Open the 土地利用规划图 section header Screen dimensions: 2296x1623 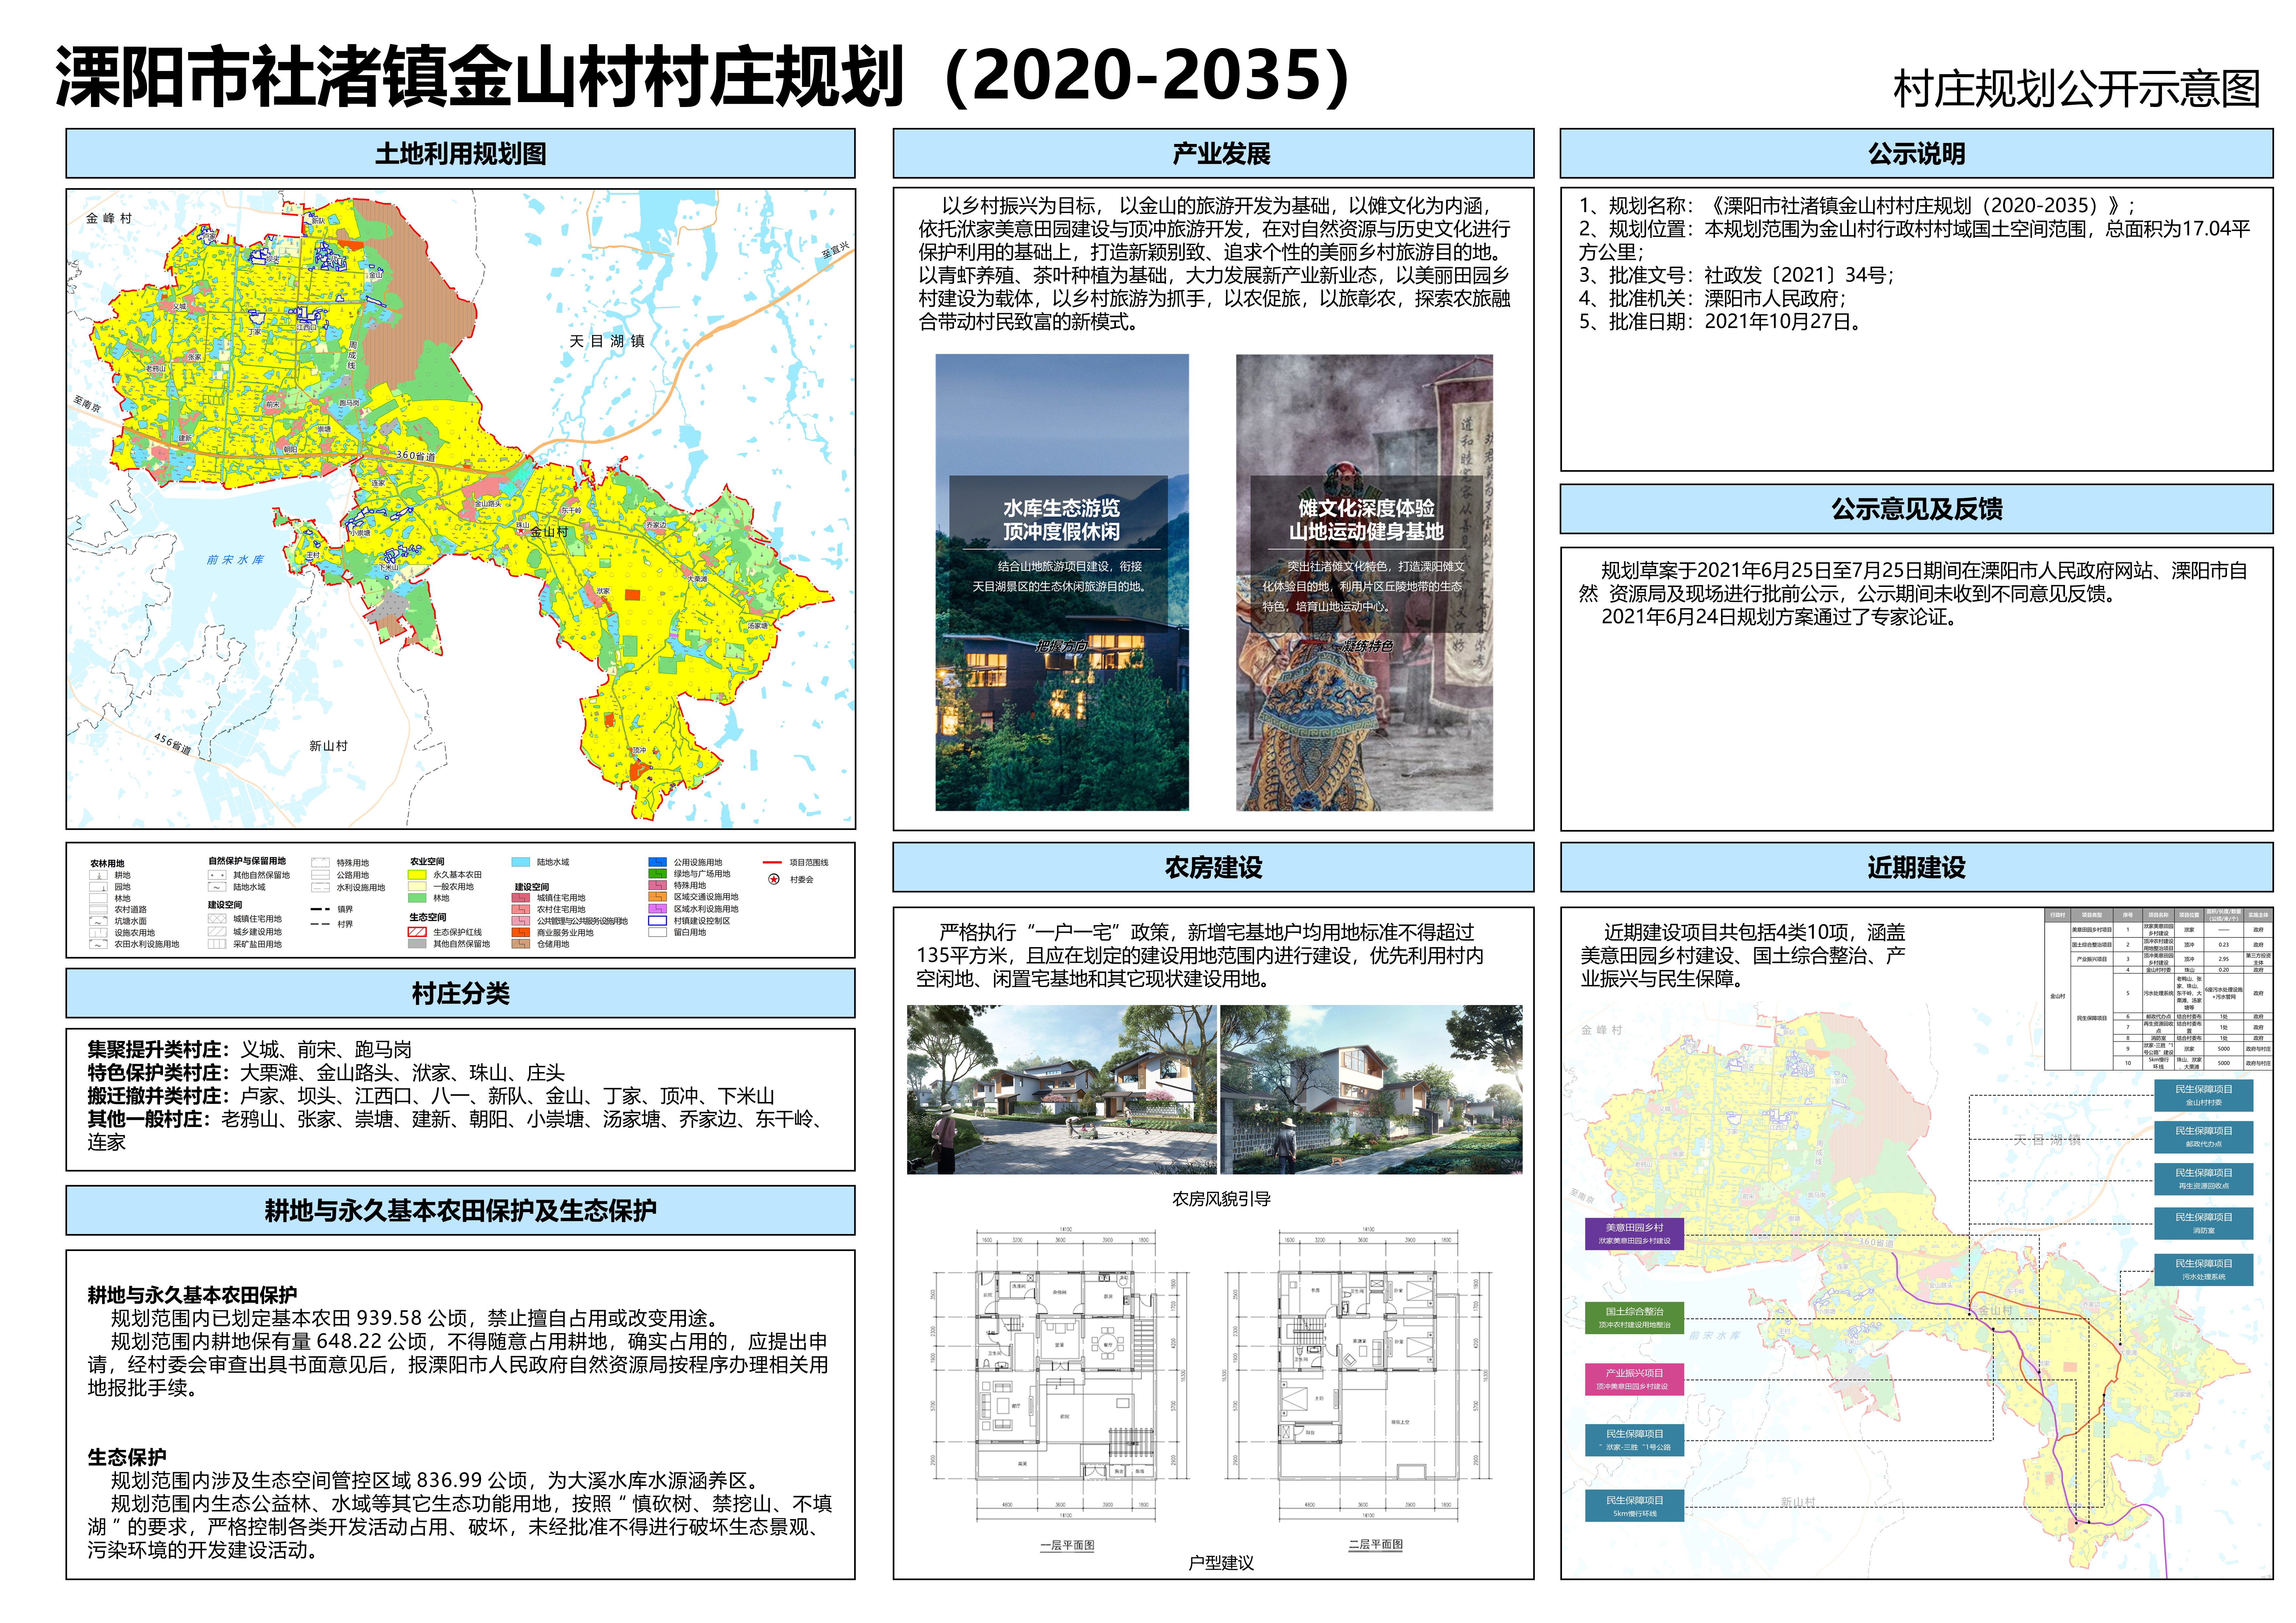pos(460,154)
